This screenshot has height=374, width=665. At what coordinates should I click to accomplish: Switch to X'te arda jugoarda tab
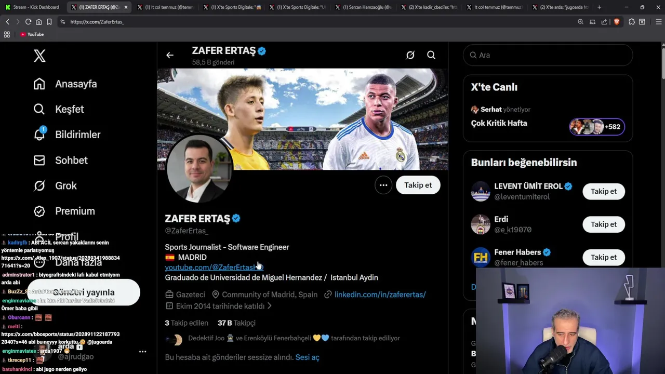(560, 7)
